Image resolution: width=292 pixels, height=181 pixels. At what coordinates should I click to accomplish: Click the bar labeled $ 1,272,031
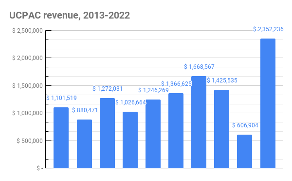point(107,133)
